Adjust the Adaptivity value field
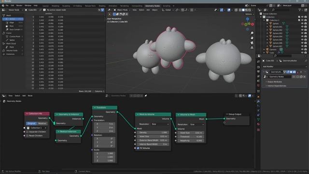 (x=191, y=141)
